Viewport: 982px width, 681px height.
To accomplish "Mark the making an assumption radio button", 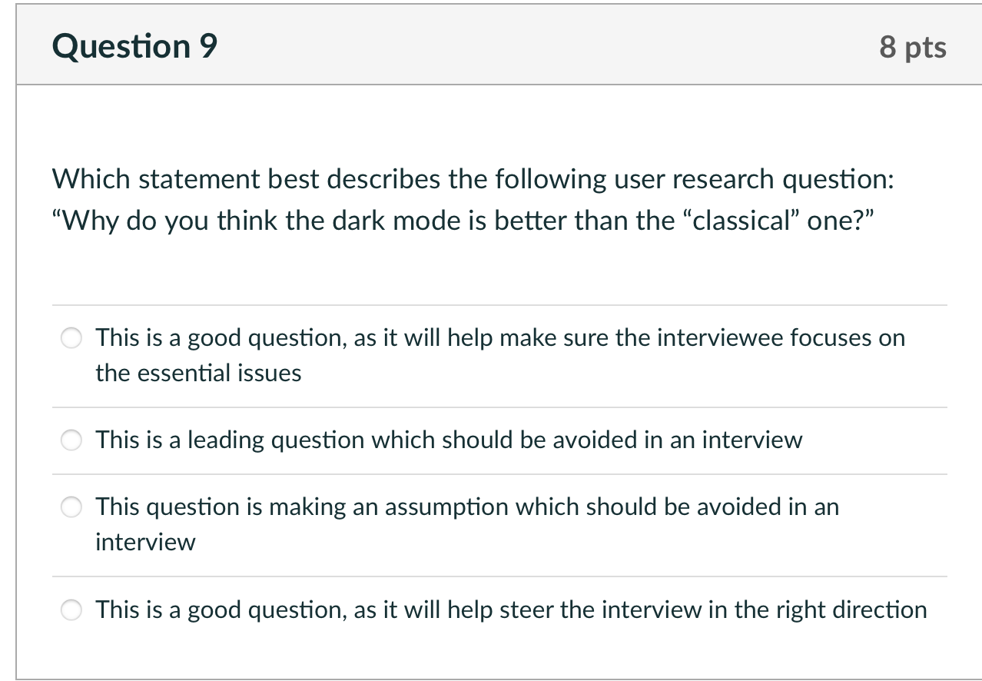I will [x=71, y=507].
